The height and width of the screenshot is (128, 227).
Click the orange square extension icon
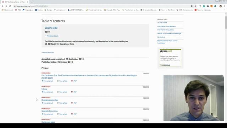pyautogui.click(x=211, y=6)
